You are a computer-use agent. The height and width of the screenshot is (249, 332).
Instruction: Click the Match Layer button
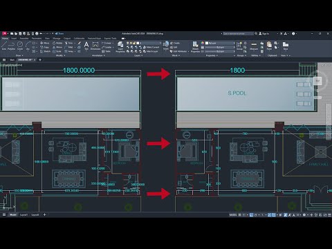pos(150,51)
